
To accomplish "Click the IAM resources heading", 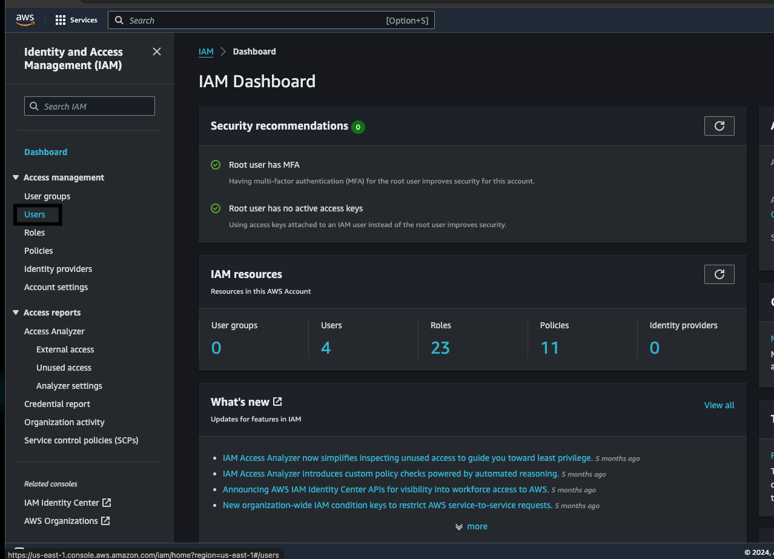I will [x=246, y=274].
